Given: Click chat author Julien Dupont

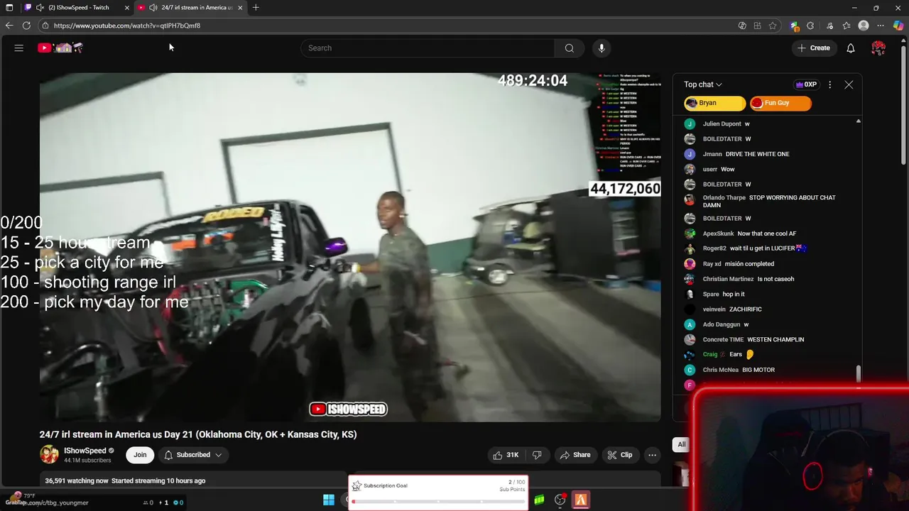Looking at the screenshot, I should [x=722, y=123].
